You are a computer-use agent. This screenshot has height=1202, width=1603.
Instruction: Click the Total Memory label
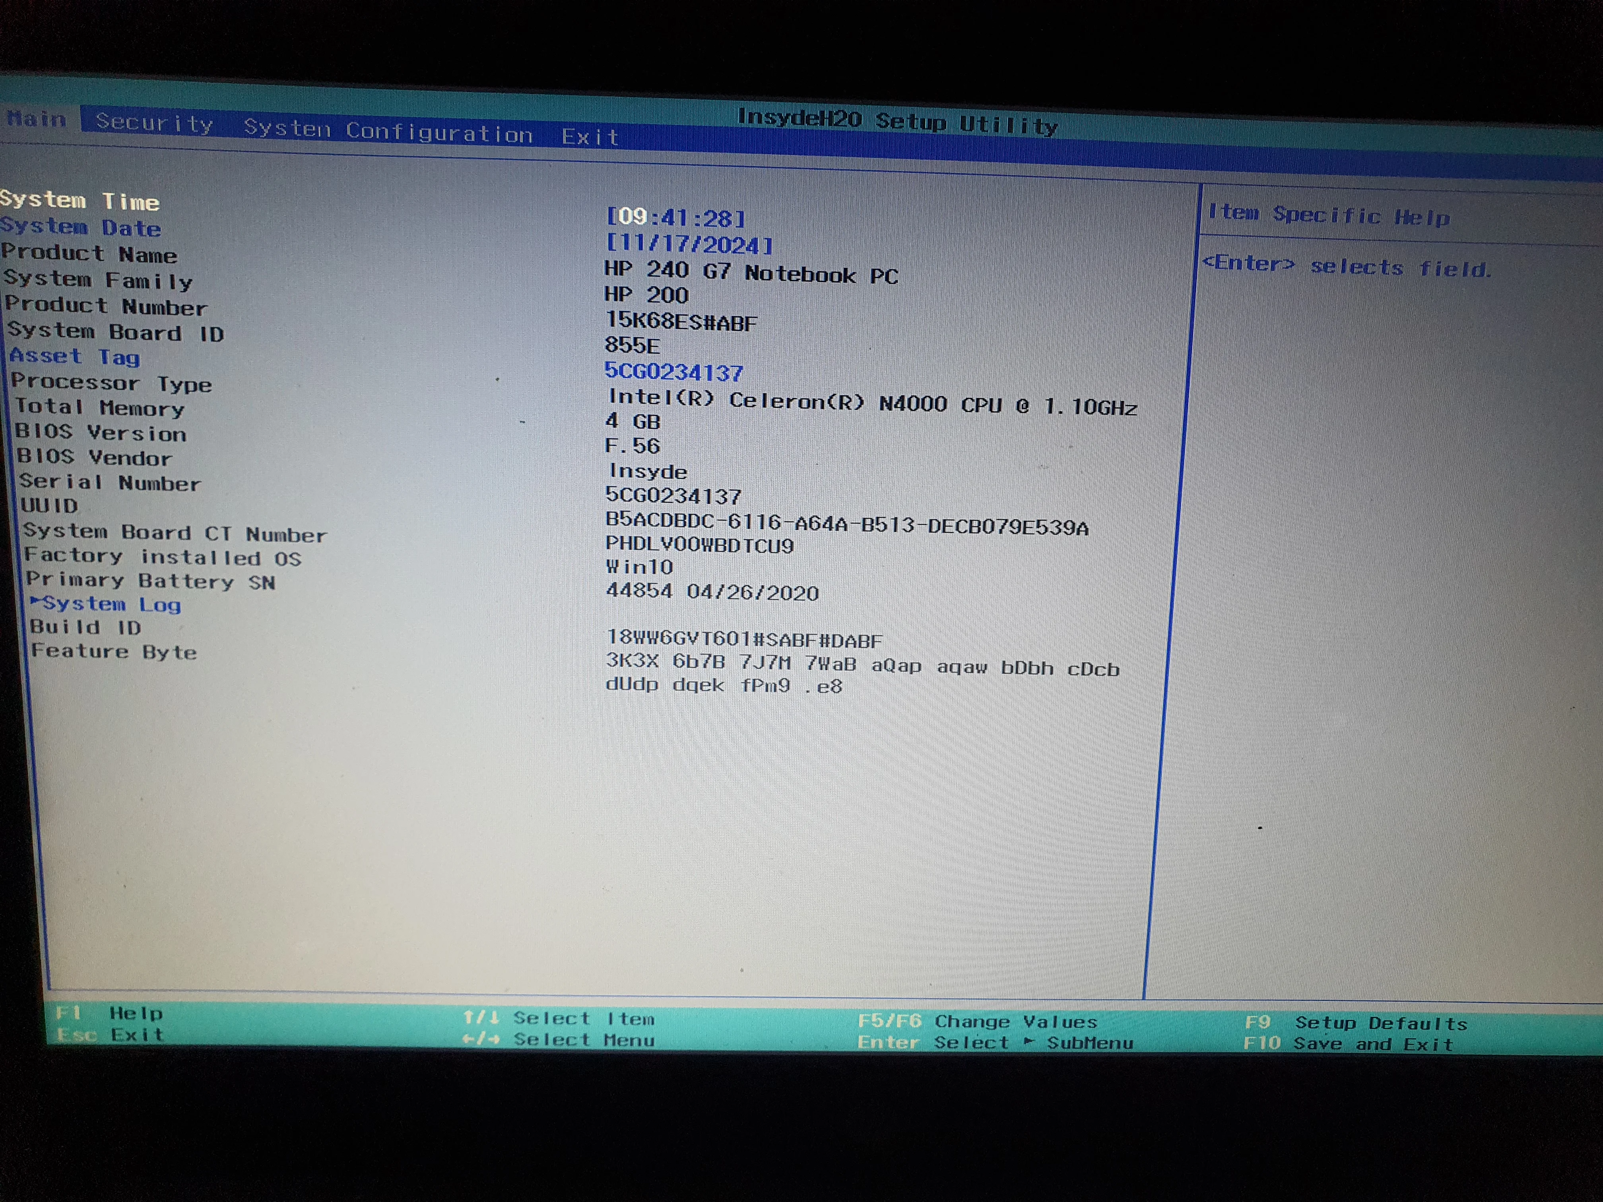[x=100, y=408]
